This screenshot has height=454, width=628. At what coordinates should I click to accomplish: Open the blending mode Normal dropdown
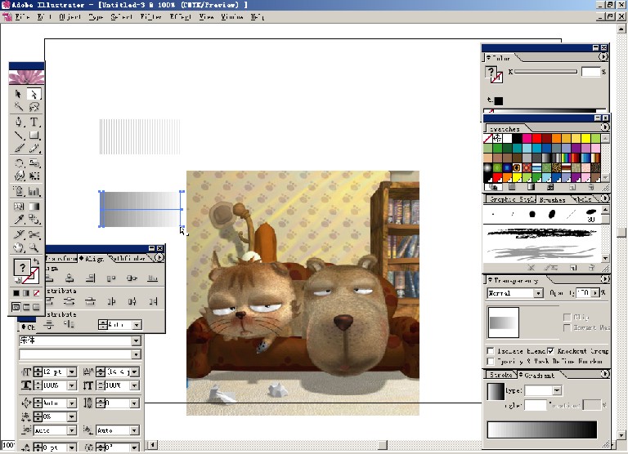[538, 293]
